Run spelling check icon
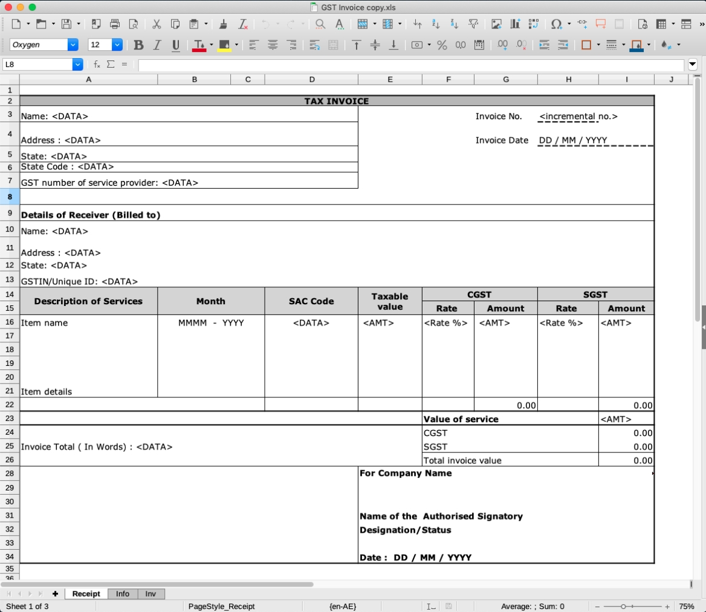The height and width of the screenshot is (612, 706). 340,24
